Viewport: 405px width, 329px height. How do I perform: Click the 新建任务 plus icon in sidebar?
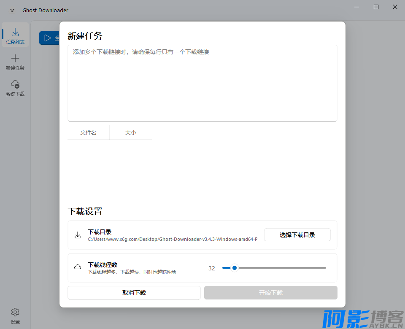click(15, 58)
